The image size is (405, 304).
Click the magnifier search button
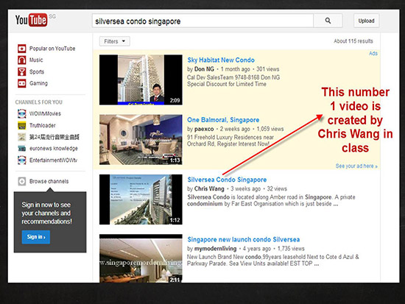click(328, 21)
